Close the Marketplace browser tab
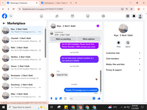Screen dimensions: 147x110 coord(71,3)
